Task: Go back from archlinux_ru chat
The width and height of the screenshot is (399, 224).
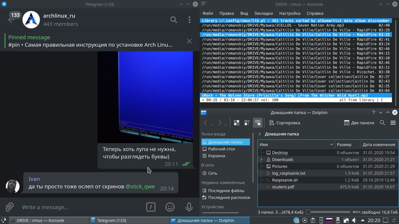Action: pyautogui.click(x=11, y=20)
